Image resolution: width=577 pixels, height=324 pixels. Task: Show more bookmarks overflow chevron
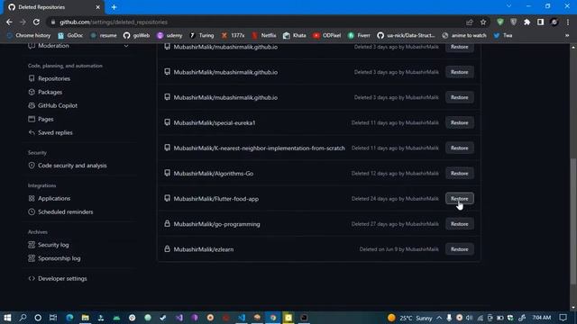[567, 36]
